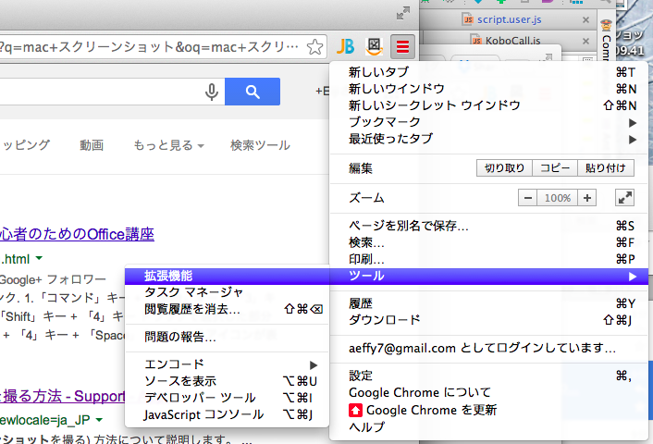This screenshot has height=444, width=653.
Task: Expand 最近使ったタブ submenu
Action: (x=489, y=139)
